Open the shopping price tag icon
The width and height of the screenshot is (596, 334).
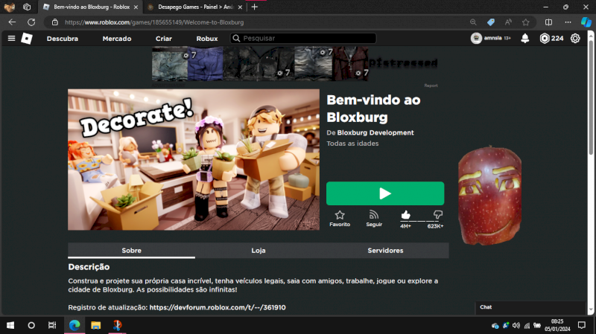tap(491, 22)
